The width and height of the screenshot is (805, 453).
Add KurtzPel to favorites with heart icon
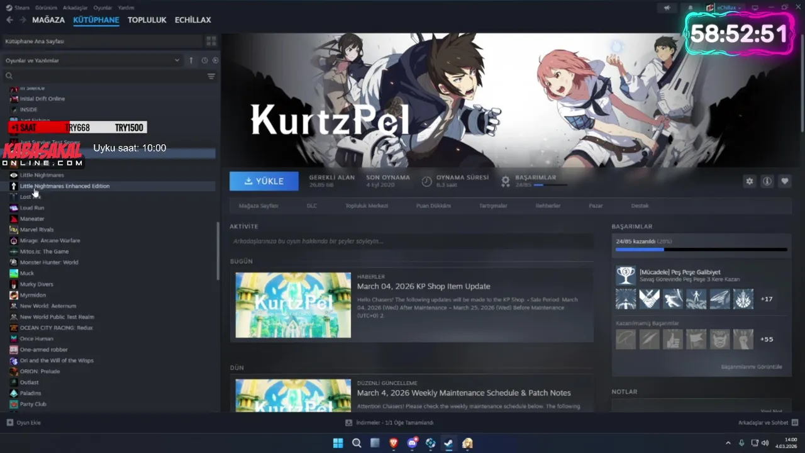point(784,181)
